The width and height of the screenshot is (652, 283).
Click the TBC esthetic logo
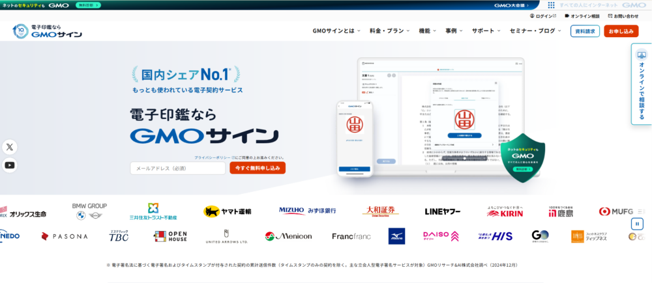[x=119, y=236]
